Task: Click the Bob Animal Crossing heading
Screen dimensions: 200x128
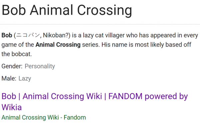Action: pos(67,10)
